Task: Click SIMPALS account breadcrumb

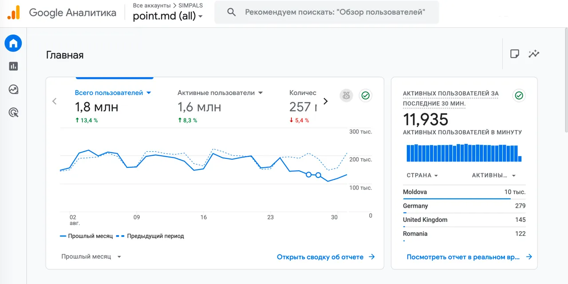Action: 191,6
